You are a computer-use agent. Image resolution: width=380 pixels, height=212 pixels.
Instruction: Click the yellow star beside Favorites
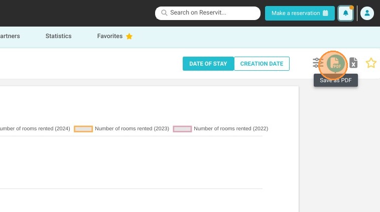129,36
